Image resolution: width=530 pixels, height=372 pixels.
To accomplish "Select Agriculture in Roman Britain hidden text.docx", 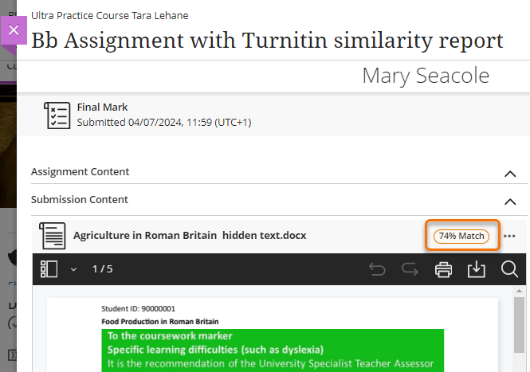I will [x=190, y=236].
